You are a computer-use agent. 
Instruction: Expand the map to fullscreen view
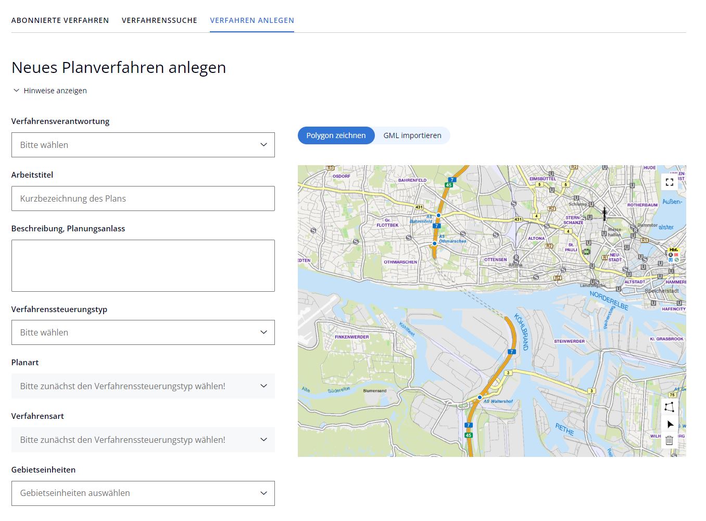670,182
